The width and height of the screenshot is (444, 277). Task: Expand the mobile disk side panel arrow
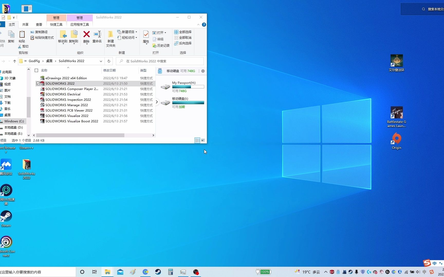157,102
